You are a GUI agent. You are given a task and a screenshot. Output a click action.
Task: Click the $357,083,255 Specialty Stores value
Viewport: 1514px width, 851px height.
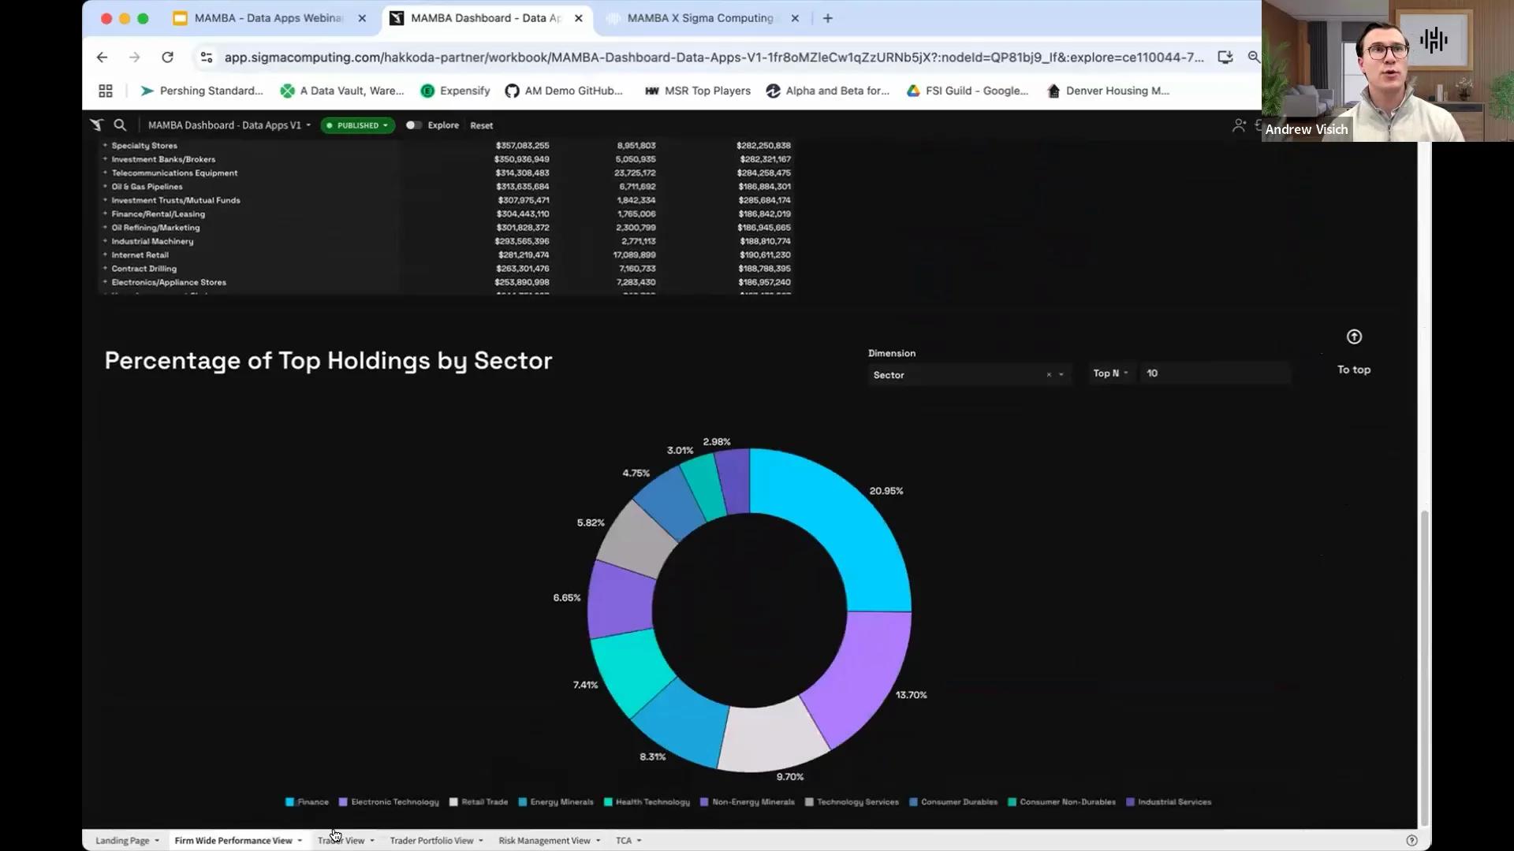pos(522,145)
